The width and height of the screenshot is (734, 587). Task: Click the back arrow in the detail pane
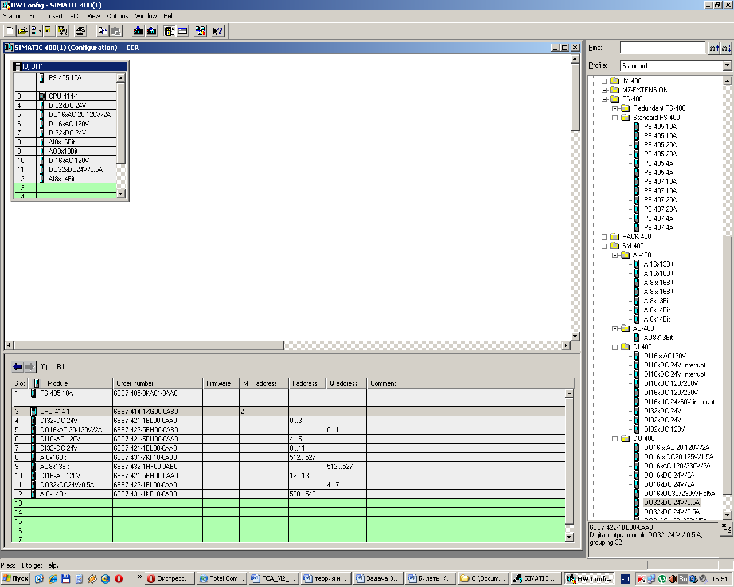[17, 367]
